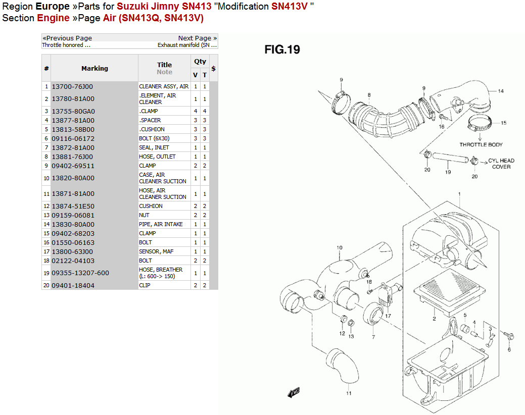525x415 pixels.
Task: Go to Next Page link
Action: [197, 38]
